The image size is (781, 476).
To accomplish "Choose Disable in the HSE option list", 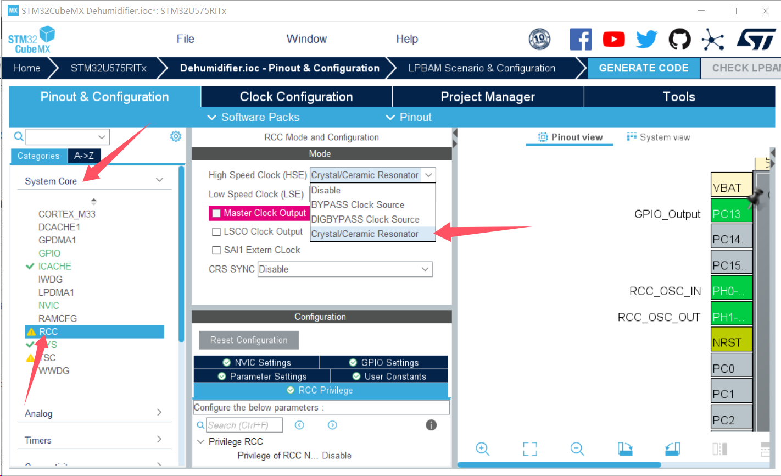I will coord(372,190).
